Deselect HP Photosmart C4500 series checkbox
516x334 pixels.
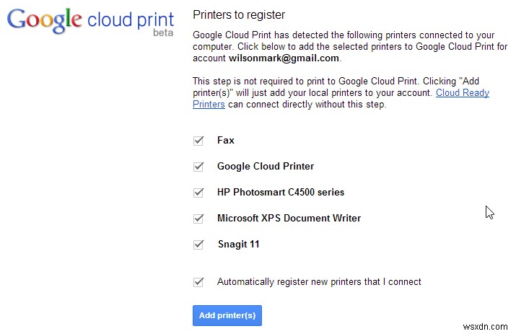(x=198, y=193)
